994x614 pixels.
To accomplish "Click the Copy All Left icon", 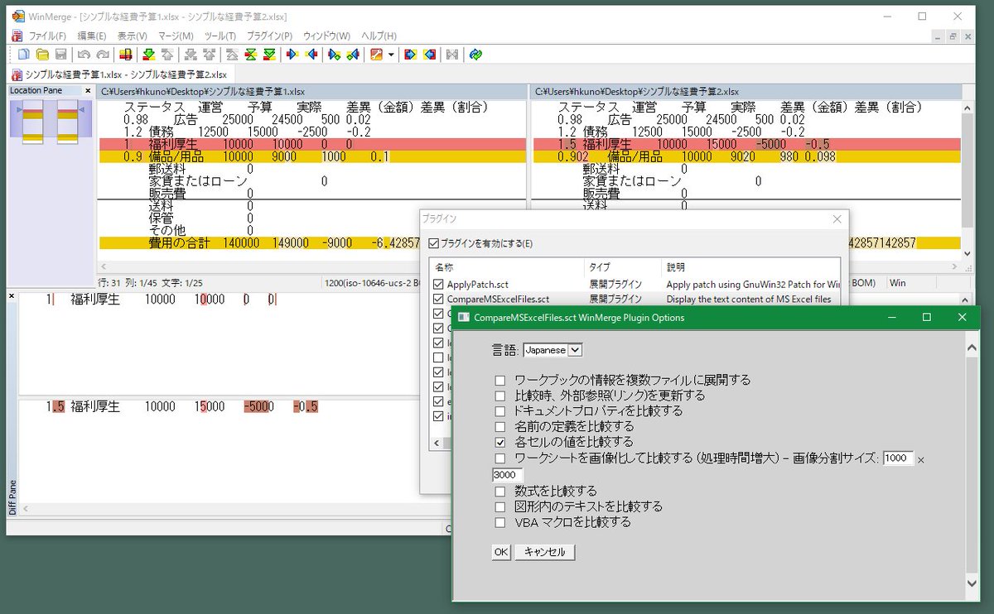I will coord(429,55).
